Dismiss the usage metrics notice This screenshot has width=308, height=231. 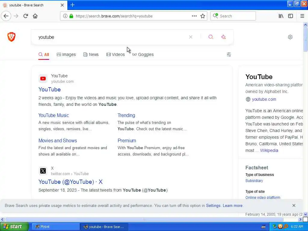click(x=294, y=205)
